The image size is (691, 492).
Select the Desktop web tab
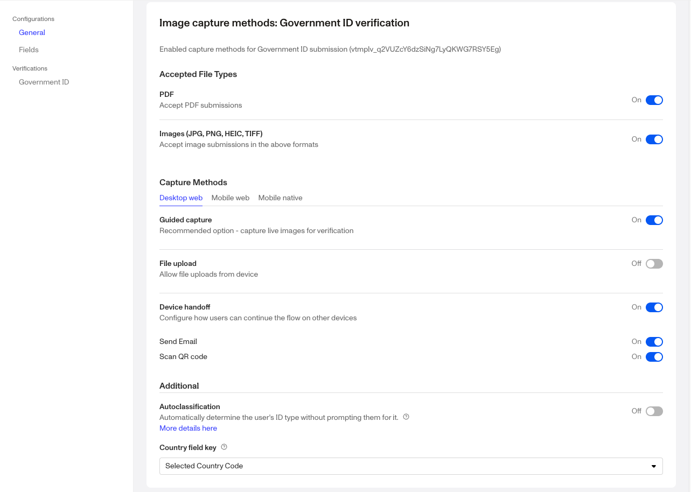point(181,198)
